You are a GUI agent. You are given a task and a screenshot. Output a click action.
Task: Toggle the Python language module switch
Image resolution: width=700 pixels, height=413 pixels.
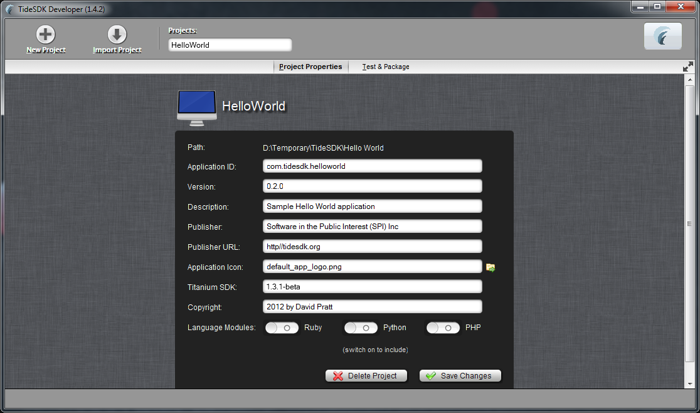[x=361, y=328]
